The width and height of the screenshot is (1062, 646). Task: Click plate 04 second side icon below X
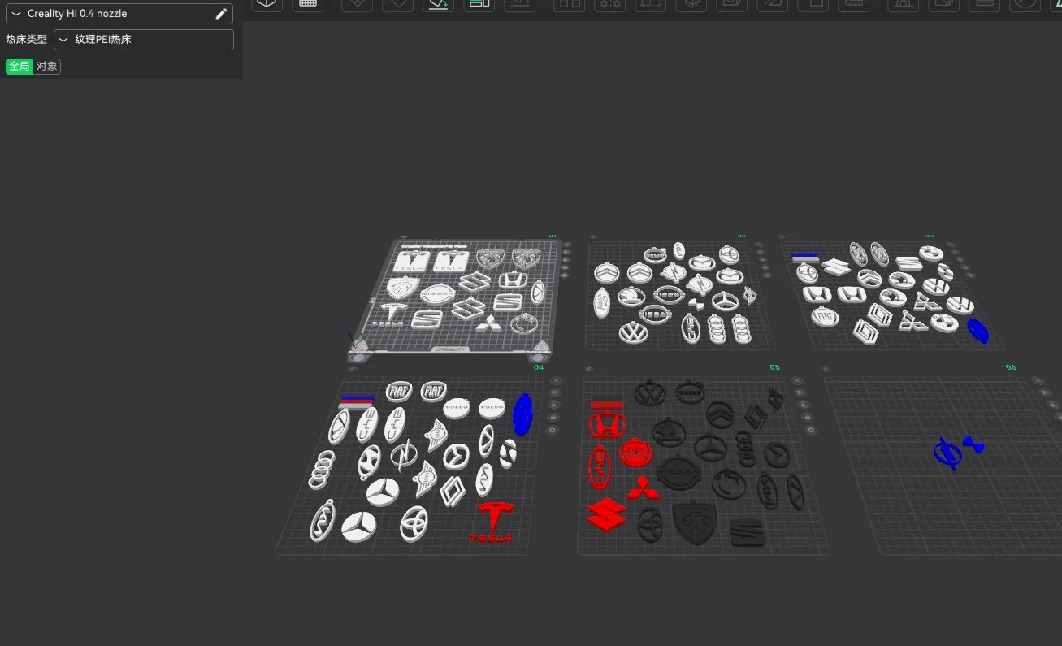pyautogui.click(x=555, y=392)
